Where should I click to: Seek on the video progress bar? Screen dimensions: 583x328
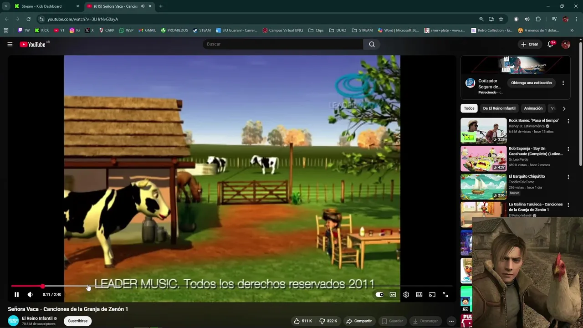pyautogui.click(x=232, y=286)
